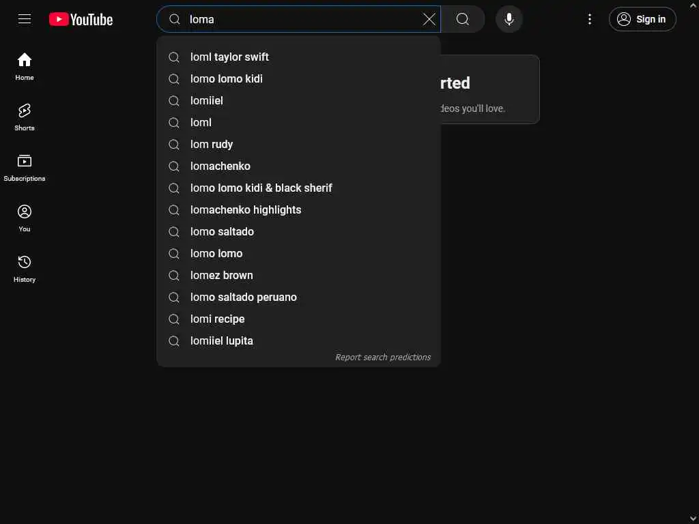
Task: Open the three-dot settings menu
Action: click(590, 19)
